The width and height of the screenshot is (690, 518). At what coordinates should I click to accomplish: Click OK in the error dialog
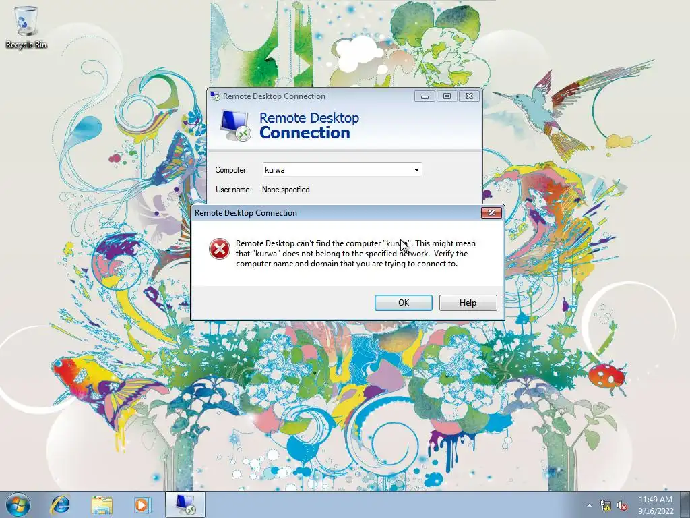click(404, 303)
